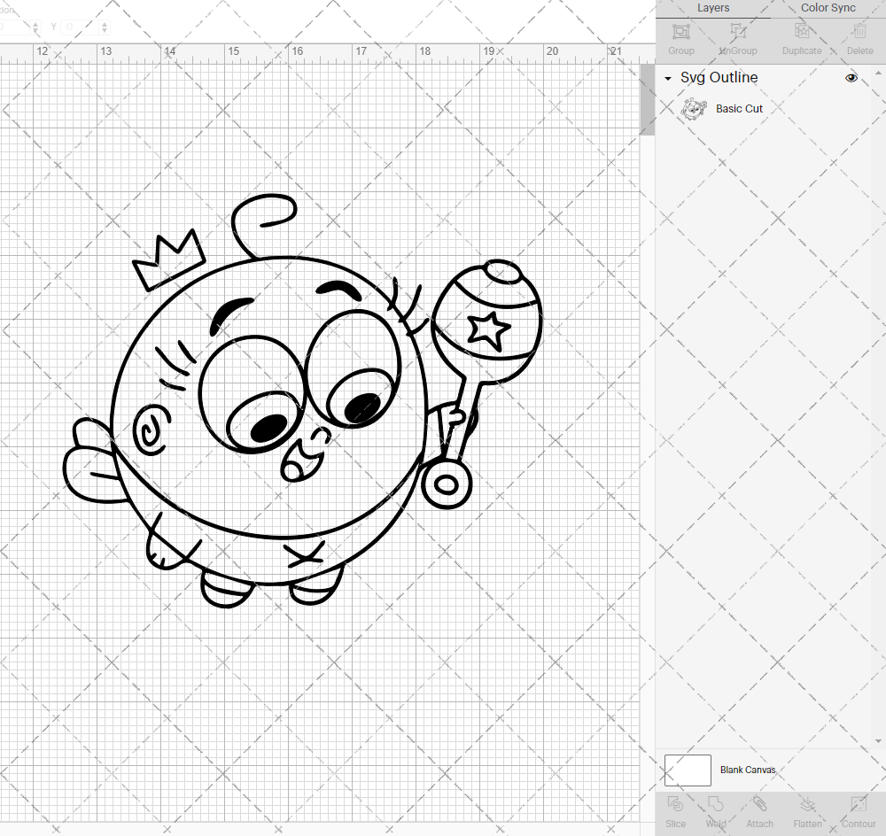886x836 pixels.
Task: Select the Basic Cut layer thumbnail
Action: tap(694, 109)
